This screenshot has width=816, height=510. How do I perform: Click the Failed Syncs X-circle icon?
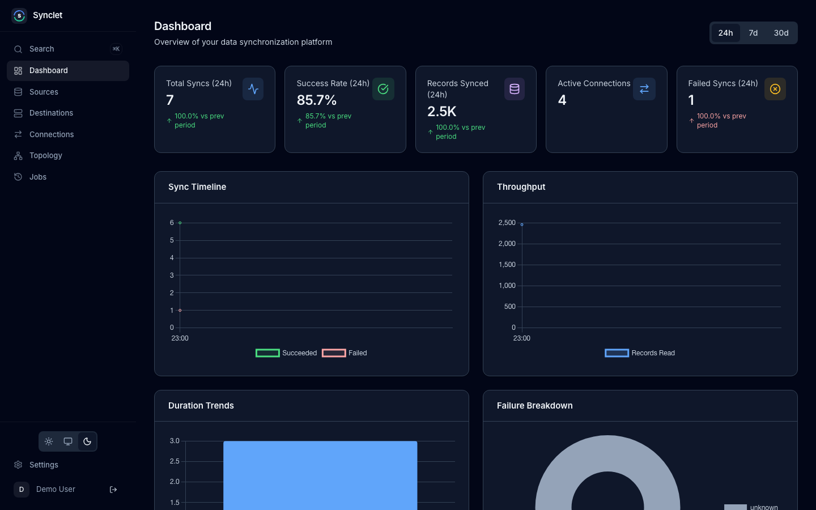coord(775,89)
